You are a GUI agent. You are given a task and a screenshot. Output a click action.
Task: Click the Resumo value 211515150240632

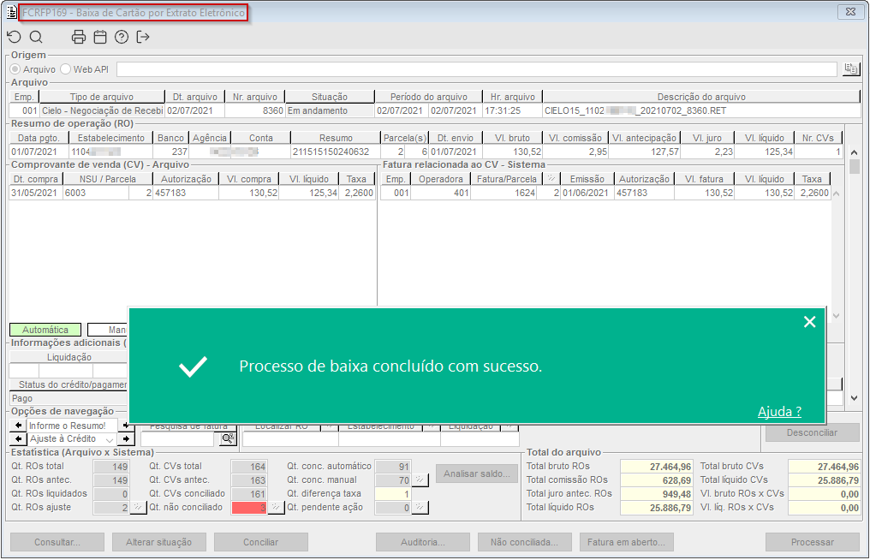pyautogui.click(x=335, y=152)
